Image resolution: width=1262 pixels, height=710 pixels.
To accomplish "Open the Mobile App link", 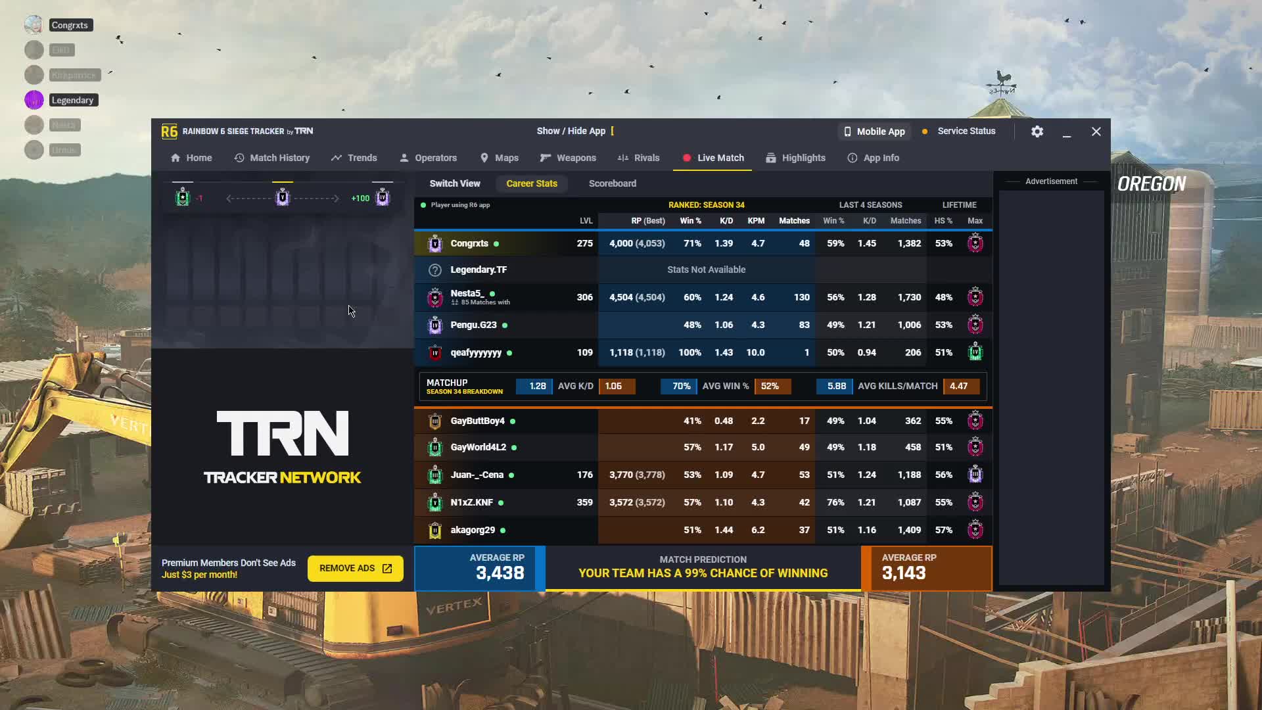I will pyautogui.click(x=874, y=131).
